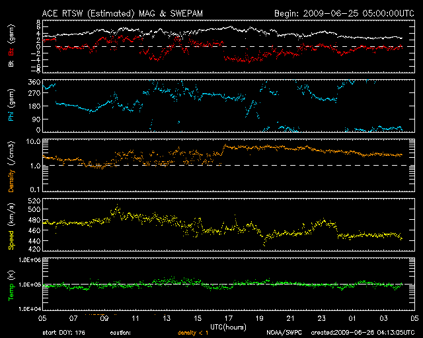The image size is (423, 338).
Task: Click the '360' tick on Phi axis
Action: [x=34, y=82]
